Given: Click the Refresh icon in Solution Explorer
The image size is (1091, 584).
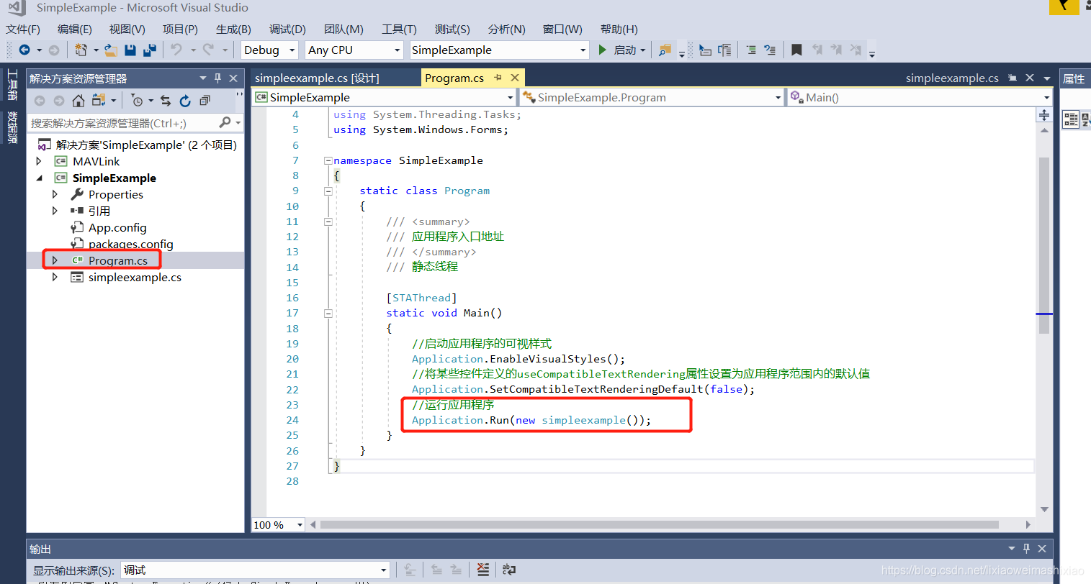Looking at the screenshot, I should click(x=185, y=101).
